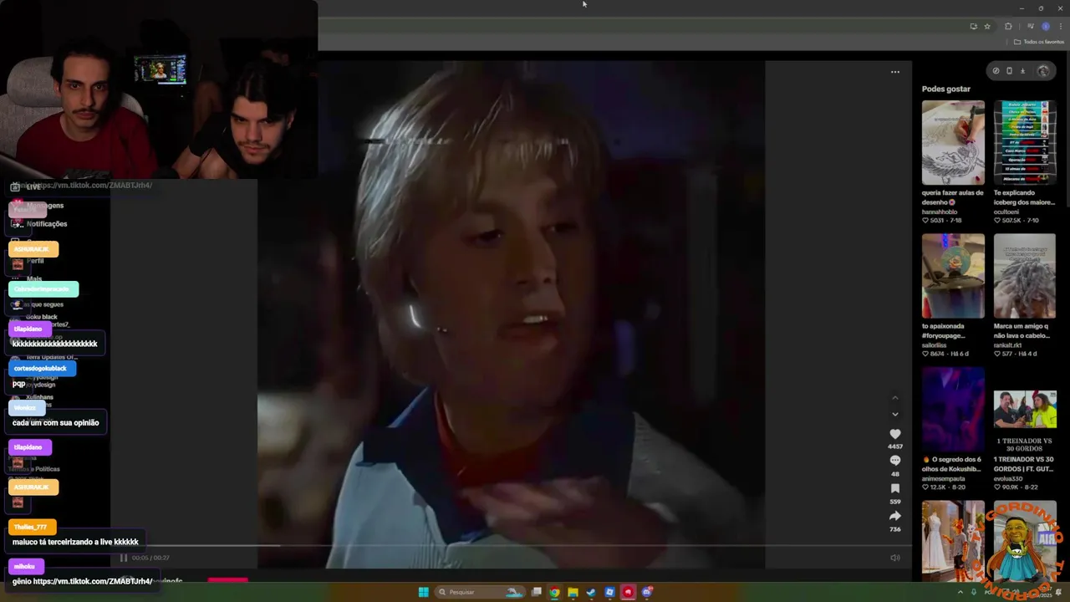Click the webcam overlay of the streamers

(x=159, y=89)
